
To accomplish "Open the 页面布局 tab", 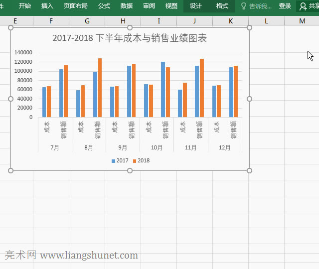I will [75, 6].
